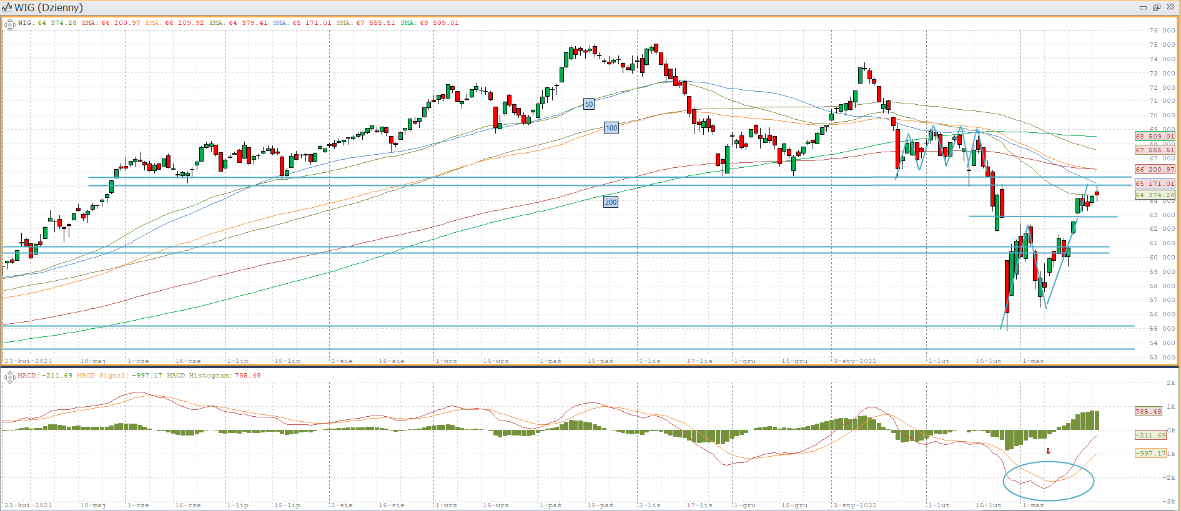Click the chart icon beside WIG (Dzienny) title
Image resolution: width=1181 pixels, height=511 pixels.
pos(7,7)
